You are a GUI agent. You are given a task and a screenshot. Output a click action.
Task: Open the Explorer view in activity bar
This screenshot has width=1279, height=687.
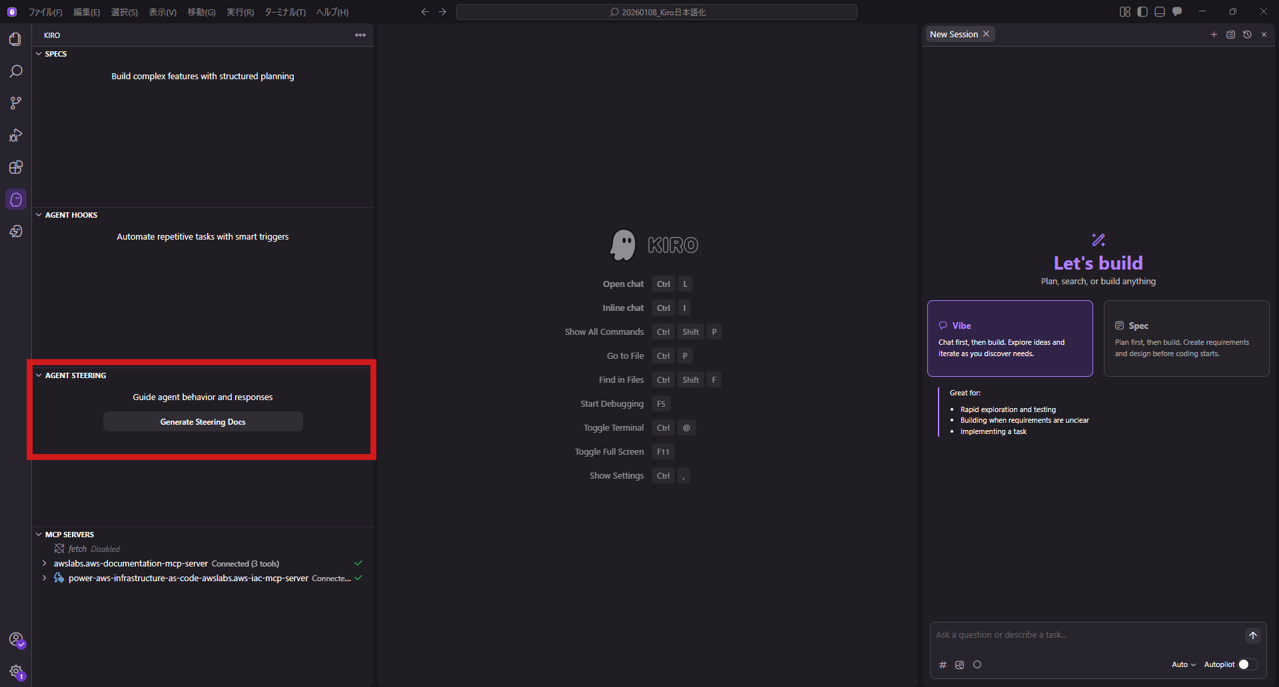[x=15, y=39]
